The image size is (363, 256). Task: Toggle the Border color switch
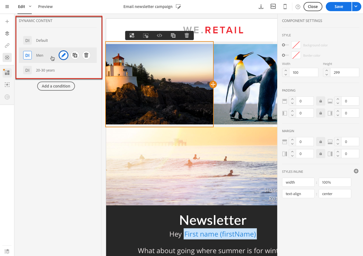coord(285,55)
